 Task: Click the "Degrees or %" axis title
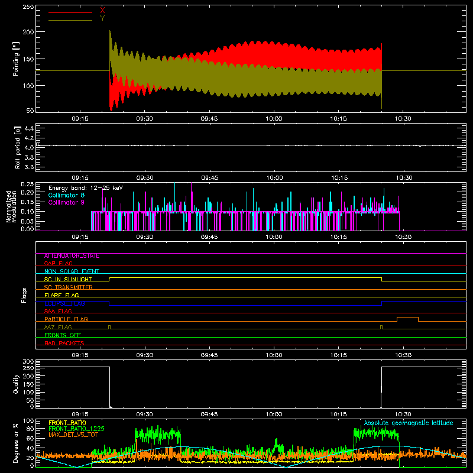click(16, 443)
